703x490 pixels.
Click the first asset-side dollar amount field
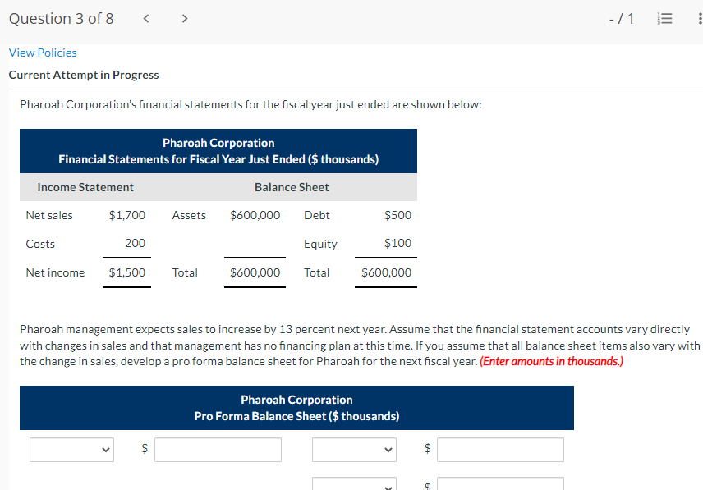(x=218, y=450)
